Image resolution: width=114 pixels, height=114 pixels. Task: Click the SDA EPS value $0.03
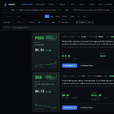click(66, 95)
